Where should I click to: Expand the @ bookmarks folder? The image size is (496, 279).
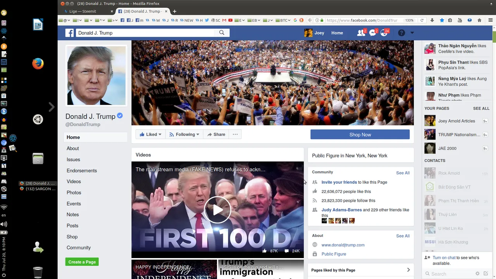point(65,20)
